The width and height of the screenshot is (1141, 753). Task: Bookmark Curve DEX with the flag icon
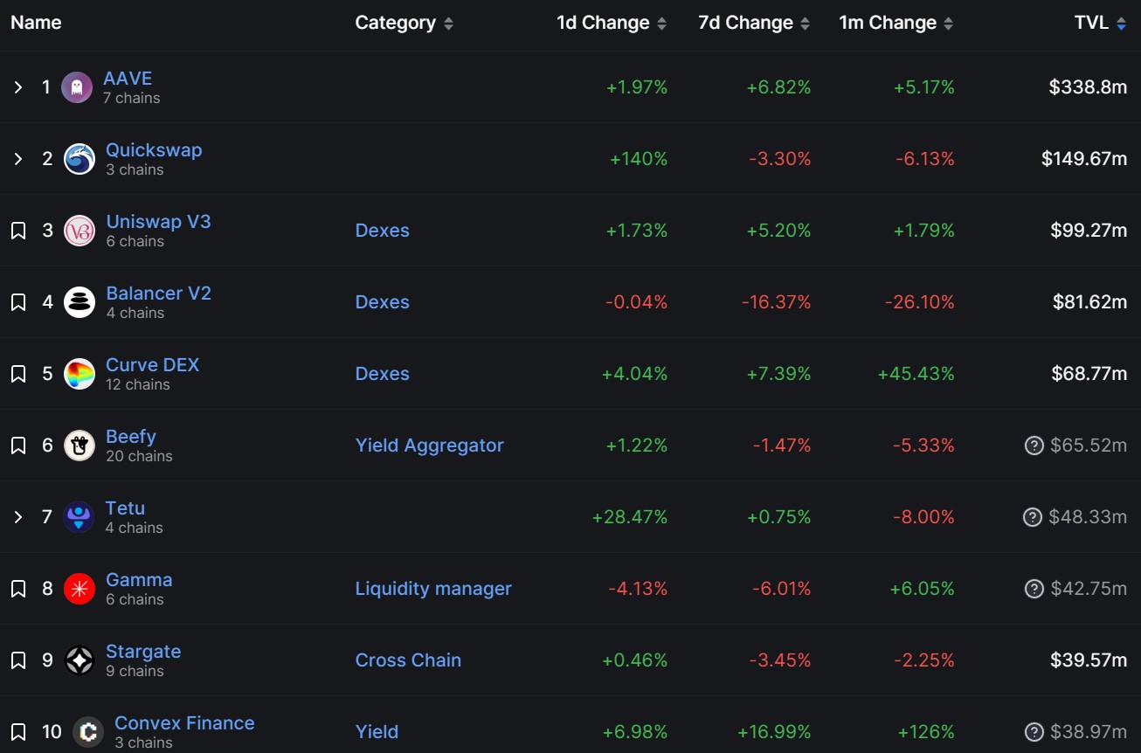pyautogui.click(x=17, y=373)
